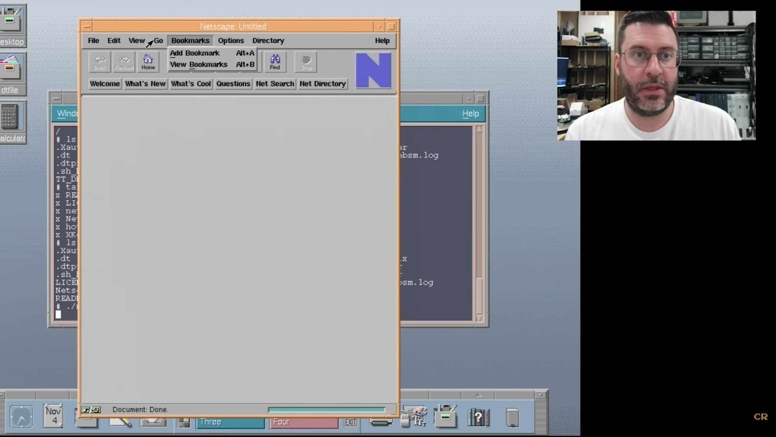Click the security key icon in status bar
Image resolution: width=776 pixels, height=437 pixels.
click(x=91, y=410)
